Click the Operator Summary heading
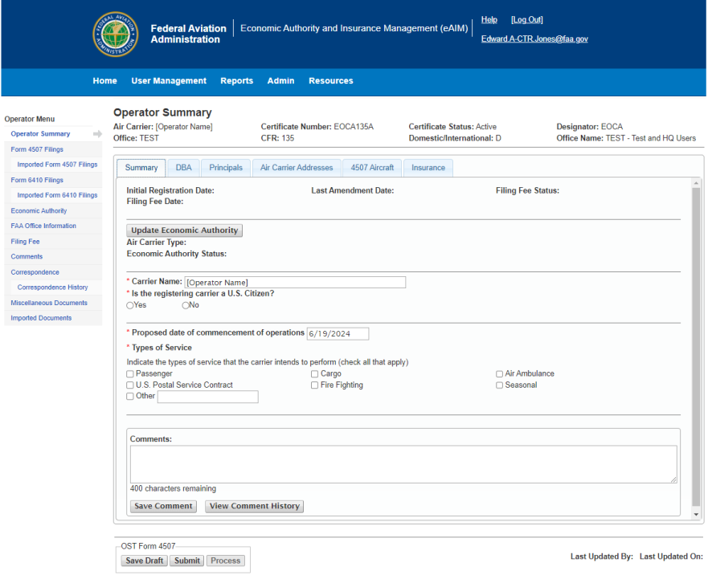Screen dimensions: 708x579 (x=162, y=112)
